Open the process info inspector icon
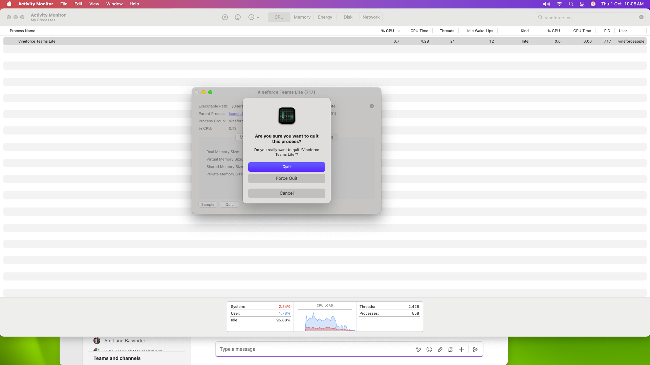650x365 pixels. pyautogui.click(x=238, y=17)
